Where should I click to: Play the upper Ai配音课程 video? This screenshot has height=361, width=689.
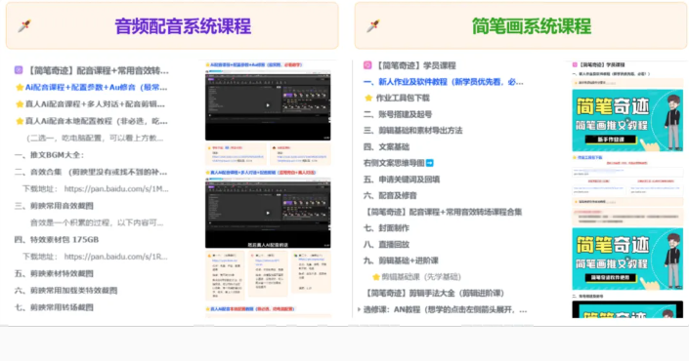(x=268, y=105)
